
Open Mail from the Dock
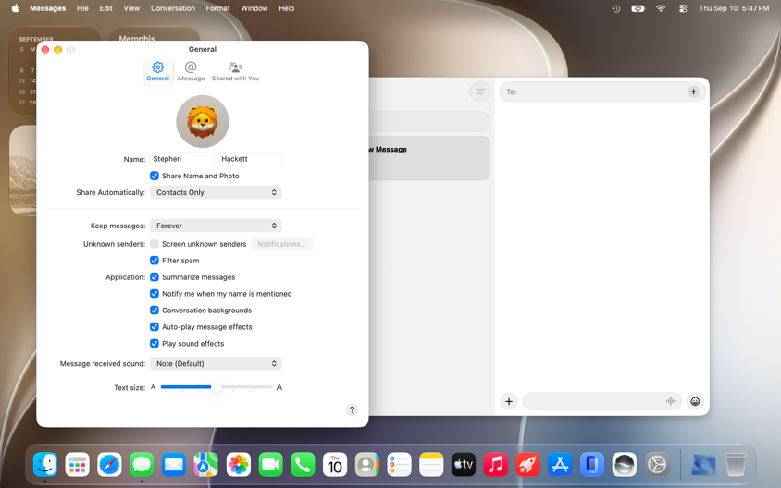pyautogui.click(x=174, y=465)
